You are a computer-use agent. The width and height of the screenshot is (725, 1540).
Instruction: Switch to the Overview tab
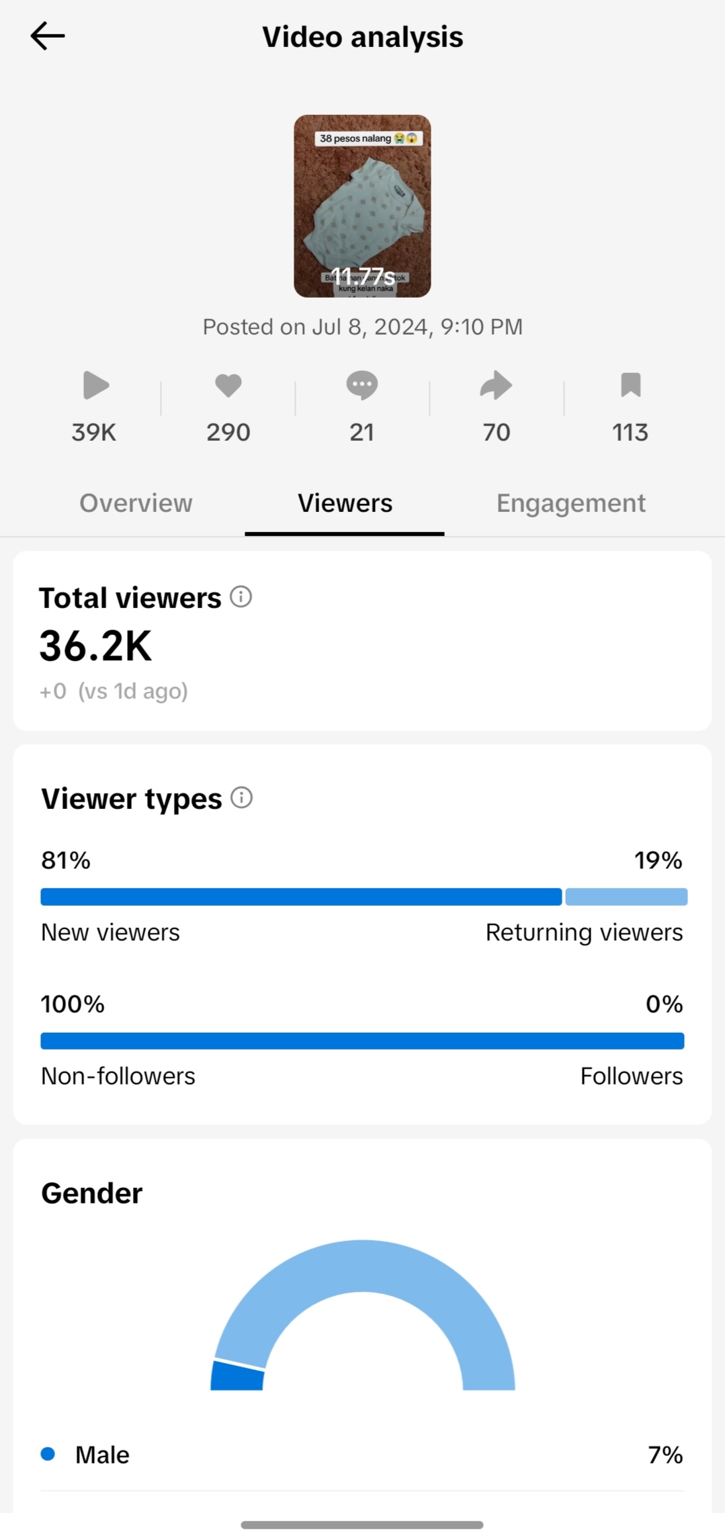[136, 503]
